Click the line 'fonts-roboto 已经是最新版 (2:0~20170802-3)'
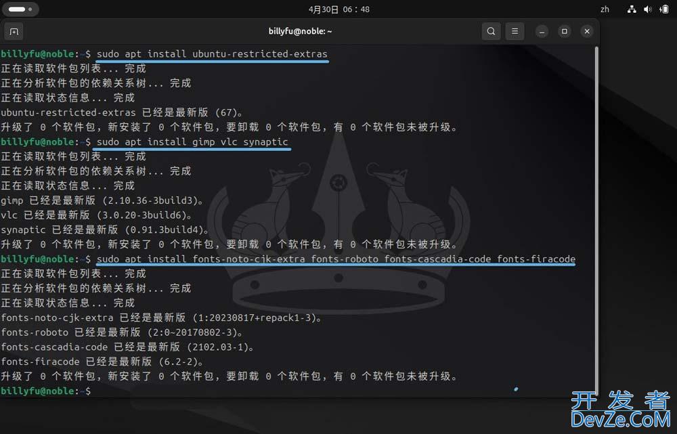The image size is (677, 434). [122, 332]
